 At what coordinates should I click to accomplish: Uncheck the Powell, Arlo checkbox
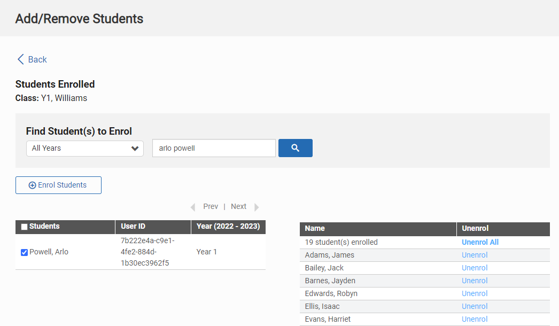tap(24, 252)
